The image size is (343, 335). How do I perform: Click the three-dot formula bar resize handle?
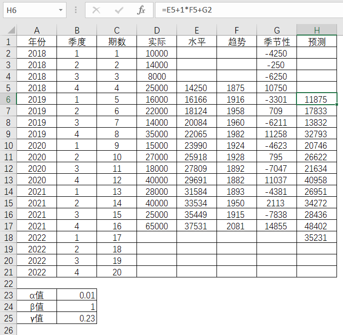coord(75,10)
